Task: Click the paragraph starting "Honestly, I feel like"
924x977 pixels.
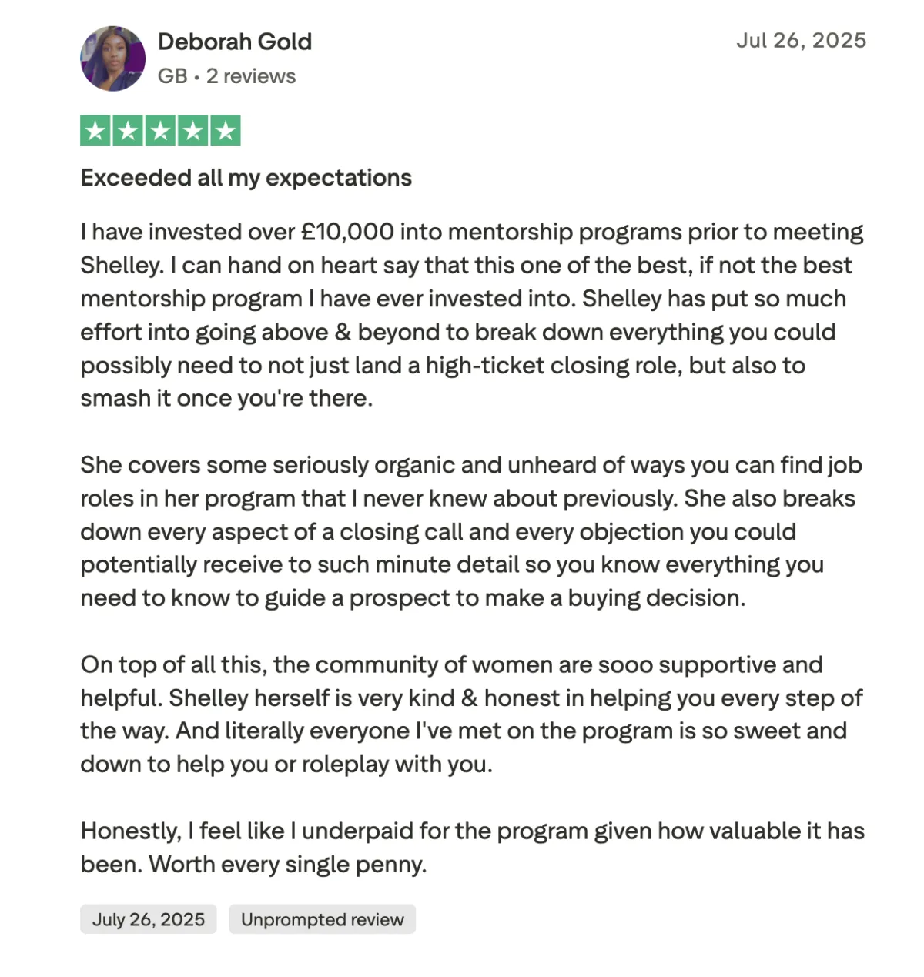Action: coord(472,848)
